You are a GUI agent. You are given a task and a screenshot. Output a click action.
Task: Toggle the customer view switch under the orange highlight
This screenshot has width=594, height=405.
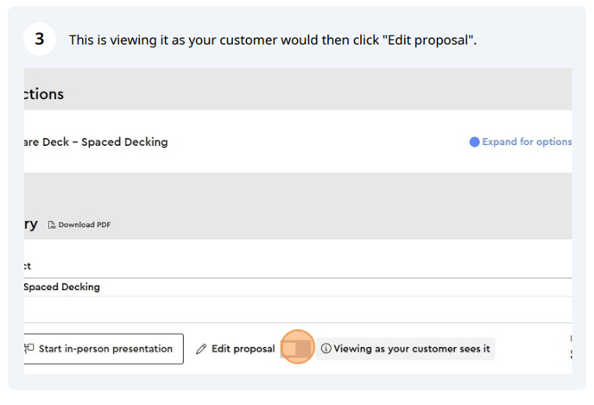(x=295, y=349)
